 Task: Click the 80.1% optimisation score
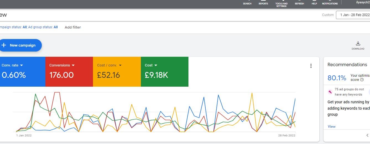click(x=337, y=78)
